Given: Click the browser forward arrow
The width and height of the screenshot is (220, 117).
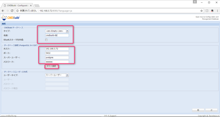Looking at the screenshot, I should click(x=7, y=11).
